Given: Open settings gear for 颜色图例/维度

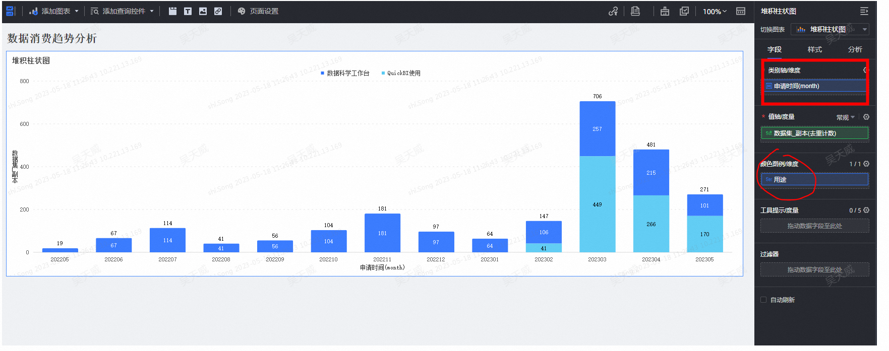Looking at the screenshot, I should coord(866,164).
